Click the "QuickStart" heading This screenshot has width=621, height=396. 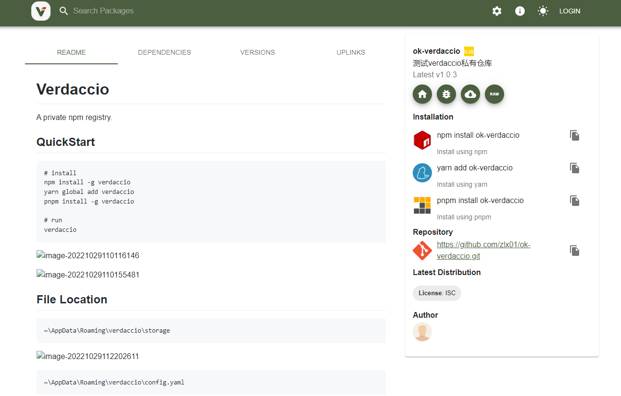(66, 142)
